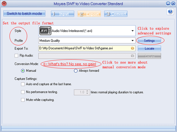Open the help question mark icon
The width and height of the screenshot is (177, 132).
tap(170, 12)
